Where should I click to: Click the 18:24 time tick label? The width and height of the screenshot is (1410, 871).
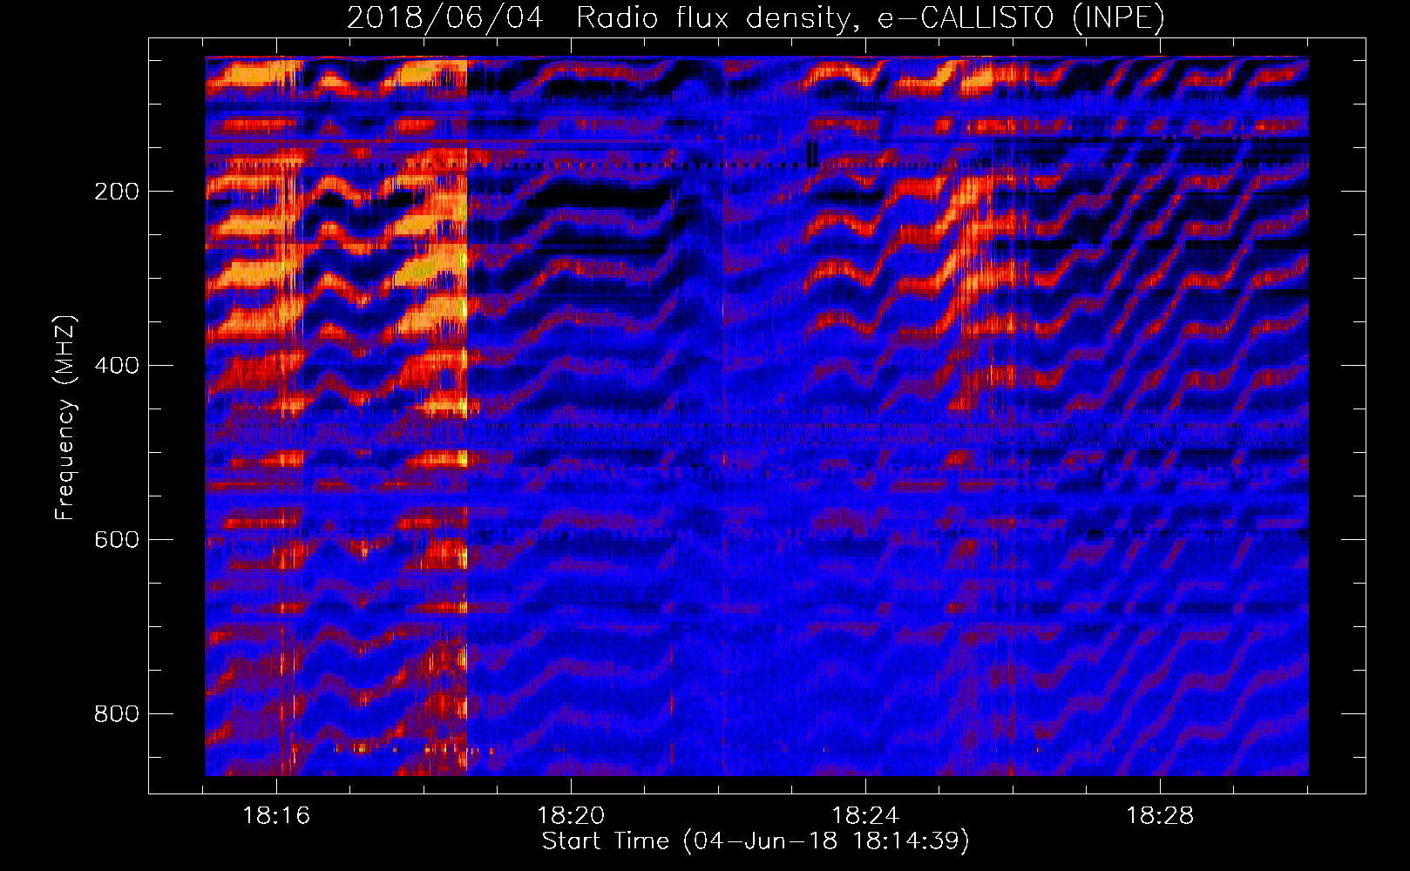tap(865, 816)
